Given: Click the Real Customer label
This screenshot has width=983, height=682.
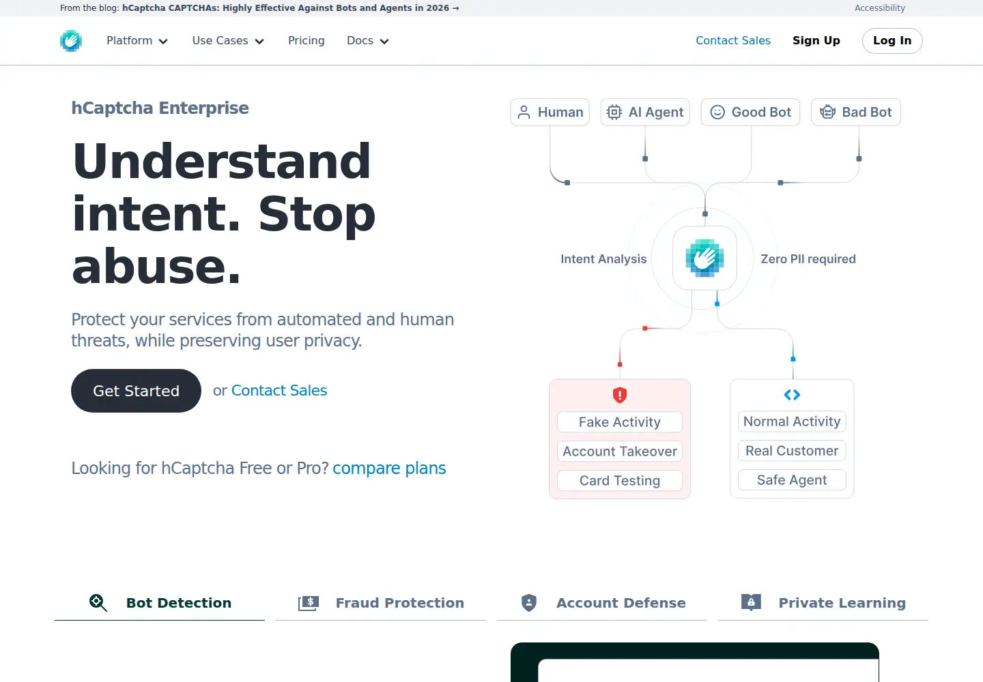Looking at the screenshot, I should (792, 451).
